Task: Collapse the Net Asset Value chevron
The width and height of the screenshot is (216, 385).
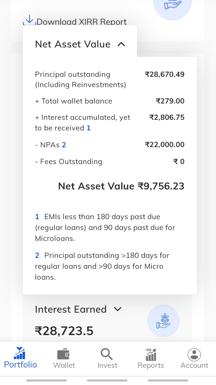Action: coord(121,44)
